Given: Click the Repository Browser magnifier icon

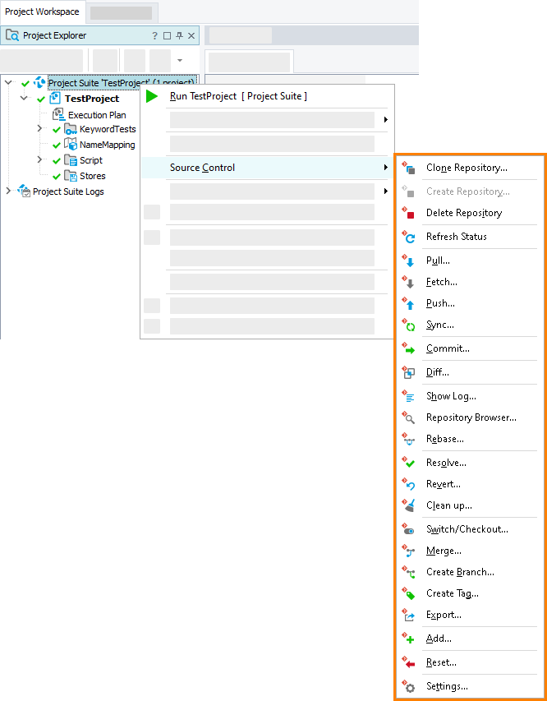Looking at the screenshot, I should tap(408, 417).
